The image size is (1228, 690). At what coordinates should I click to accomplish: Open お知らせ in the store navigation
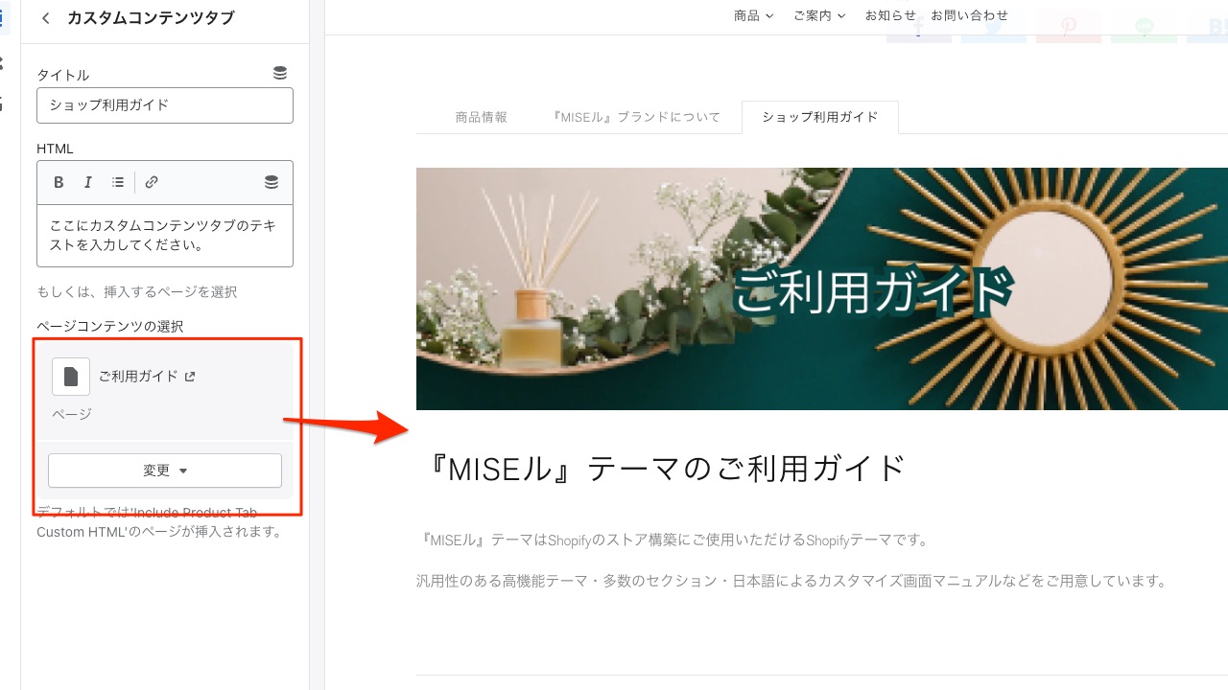point(890,15)
